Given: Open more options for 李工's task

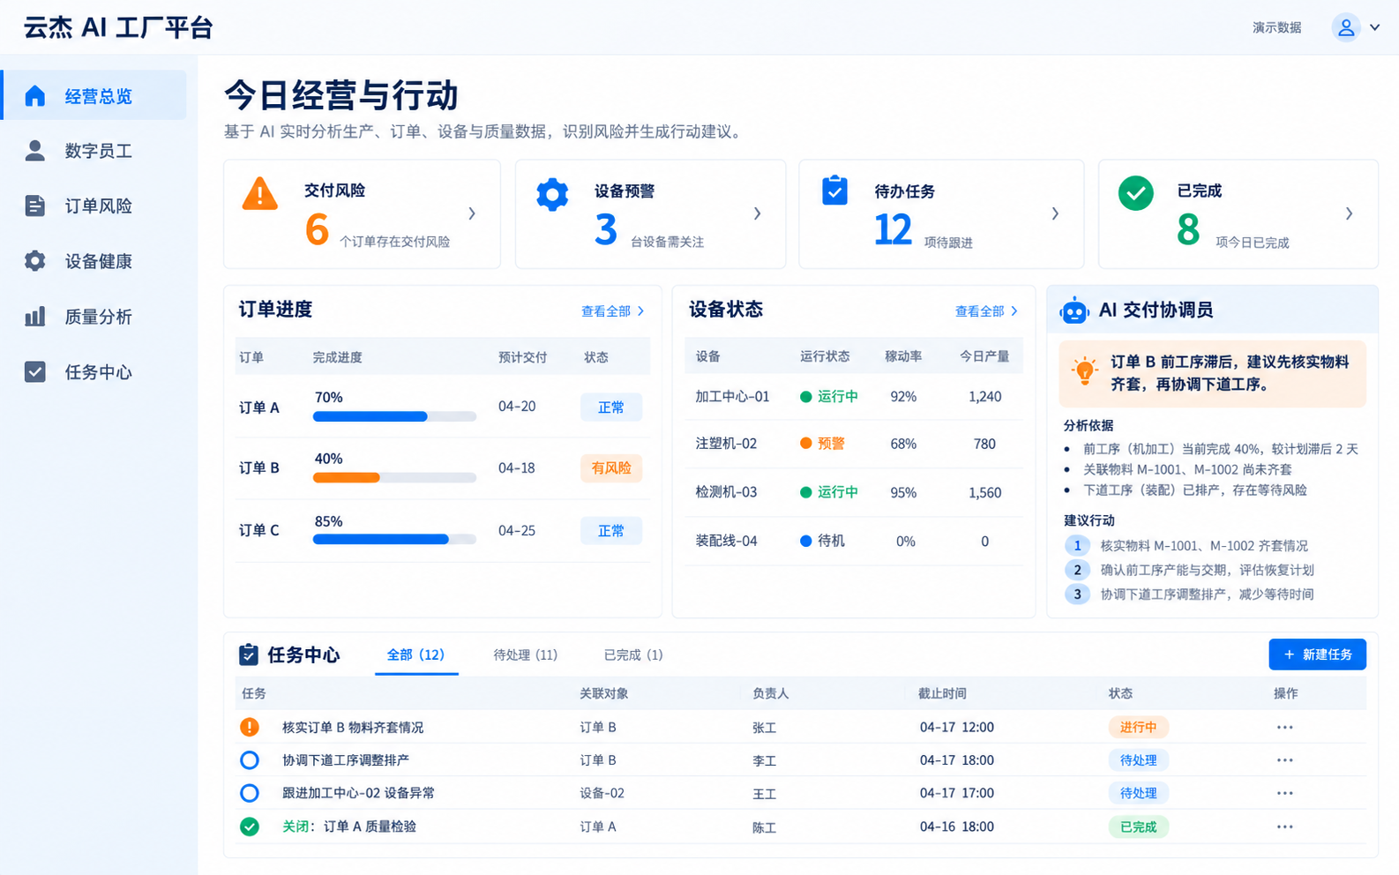Looking at the screenshot, I should (1284, 760).
